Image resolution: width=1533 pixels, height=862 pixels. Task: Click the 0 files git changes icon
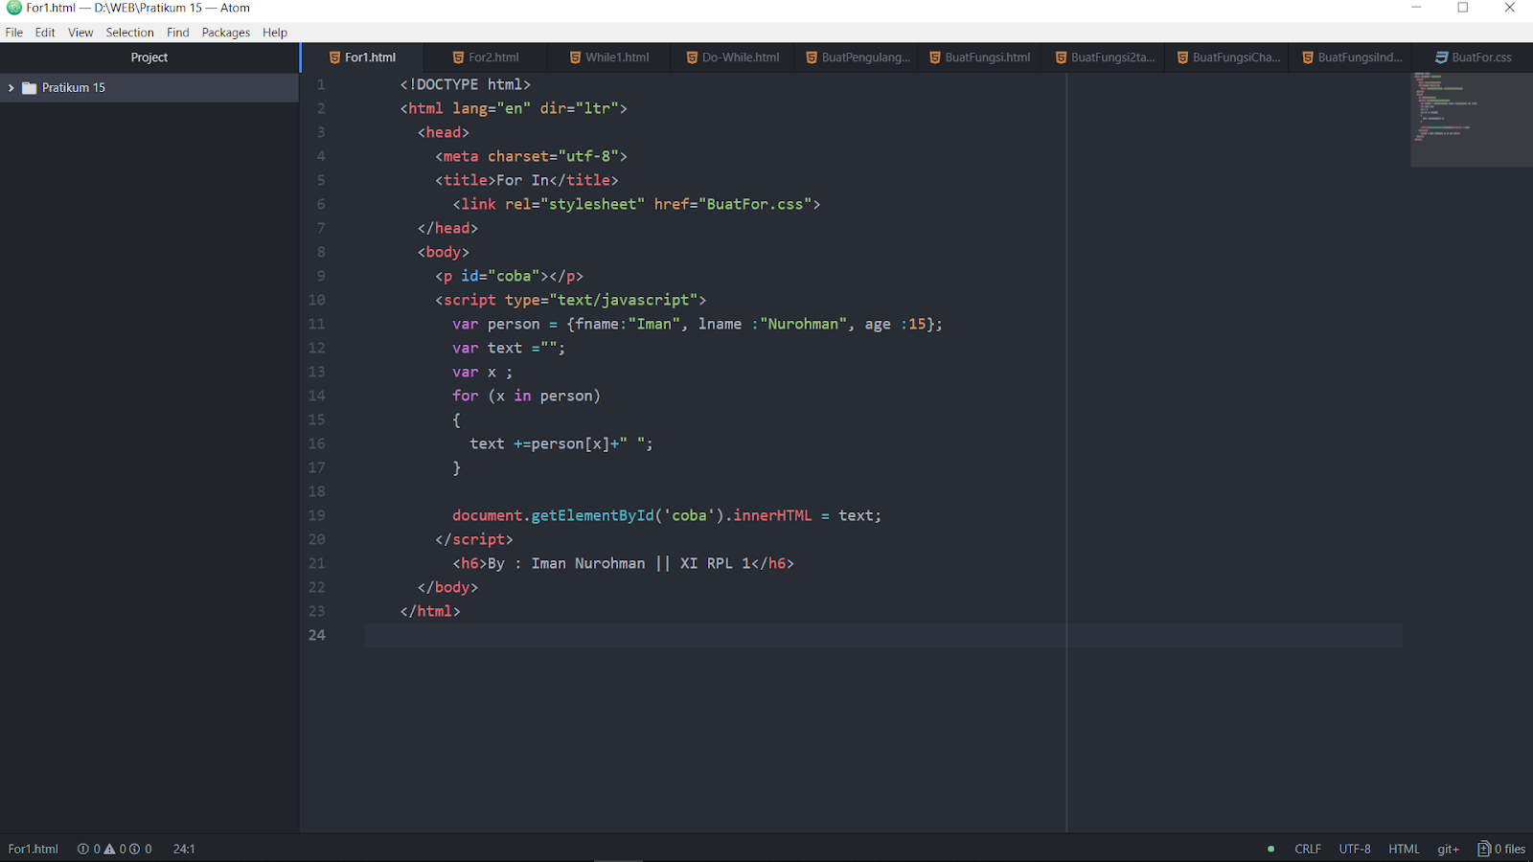1484,849
